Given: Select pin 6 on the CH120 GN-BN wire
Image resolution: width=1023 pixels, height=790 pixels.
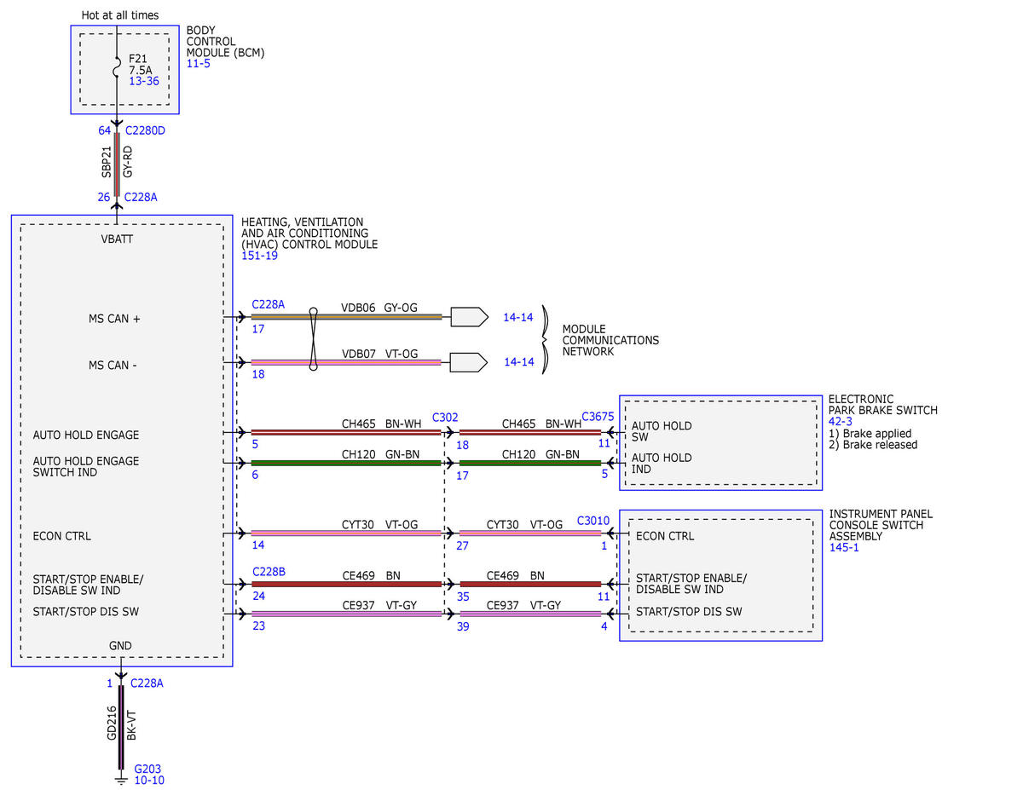Looking at the screenshot, I should [255, 475].
